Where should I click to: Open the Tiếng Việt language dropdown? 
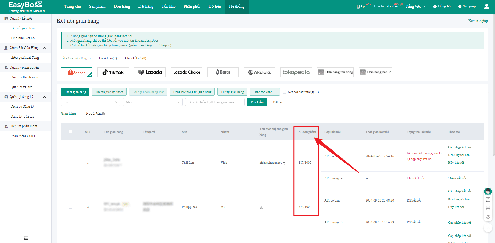tap(415, 7)
